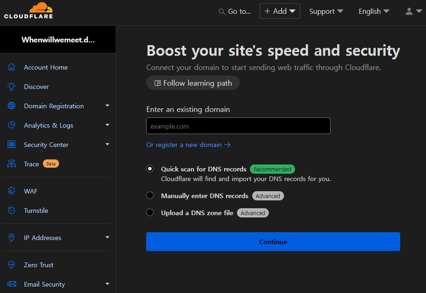Click the Trace network icon
Viewport: 426px width, 293px height.
[x=12, y=164]
